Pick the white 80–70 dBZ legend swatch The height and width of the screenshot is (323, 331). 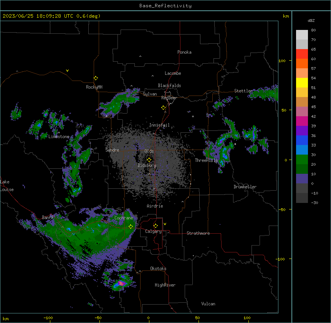pos(302,35)
